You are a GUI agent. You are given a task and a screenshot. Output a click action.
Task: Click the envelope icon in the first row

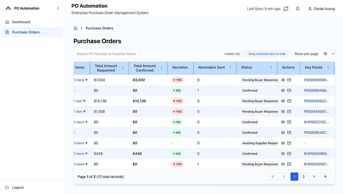pyautogui.click(x=289, y=80)
